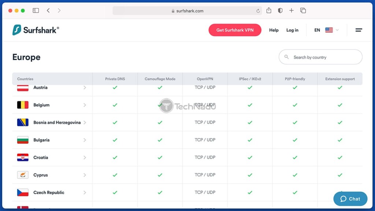This screenshot has width=375, height=211.
Task: Expand the Bosnia and Herzegovina chevron
Action: (x=85, y=122)
